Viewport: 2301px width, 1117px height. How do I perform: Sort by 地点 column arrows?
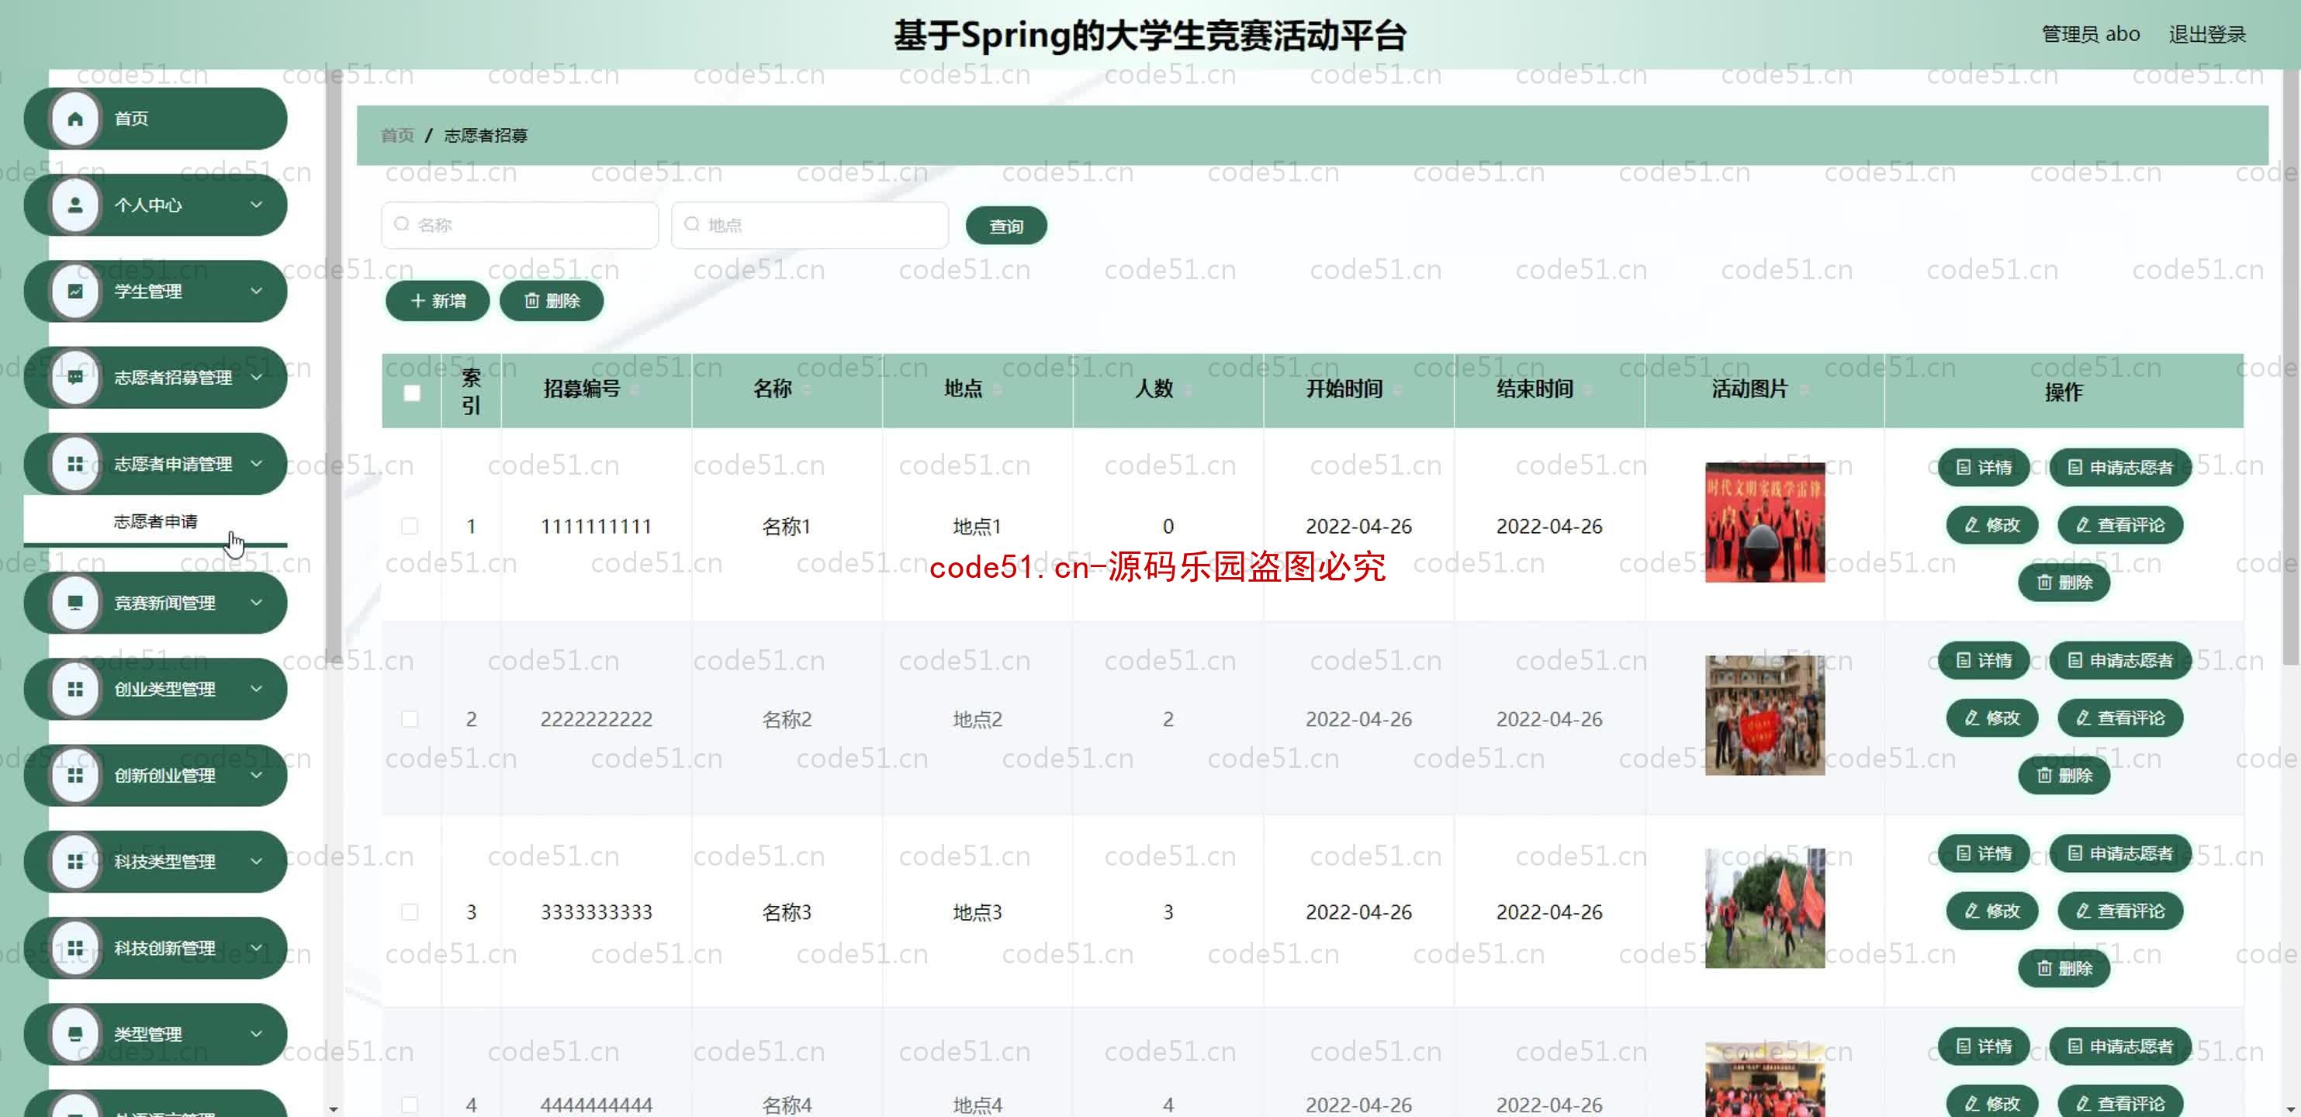coord(997,390)
